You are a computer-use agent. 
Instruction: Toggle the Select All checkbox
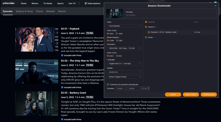[x=146, y=22]
